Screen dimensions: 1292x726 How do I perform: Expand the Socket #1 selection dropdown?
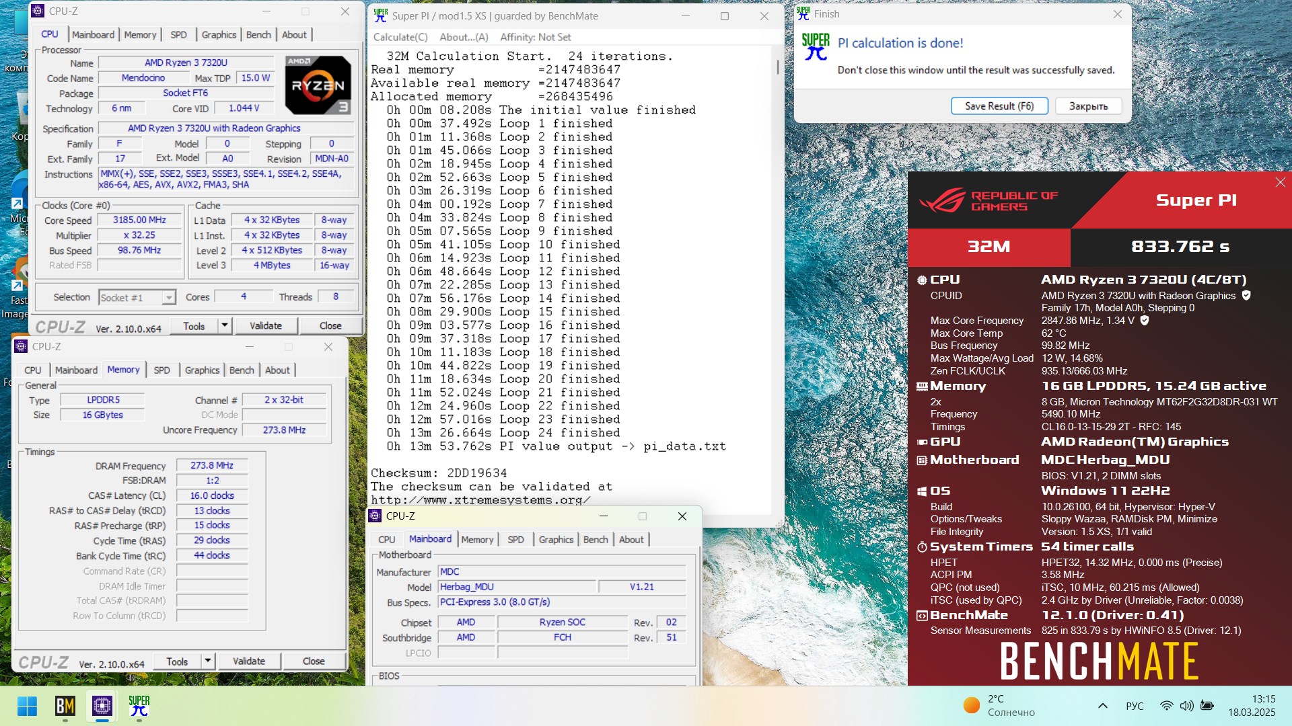(x=169, y=298)
